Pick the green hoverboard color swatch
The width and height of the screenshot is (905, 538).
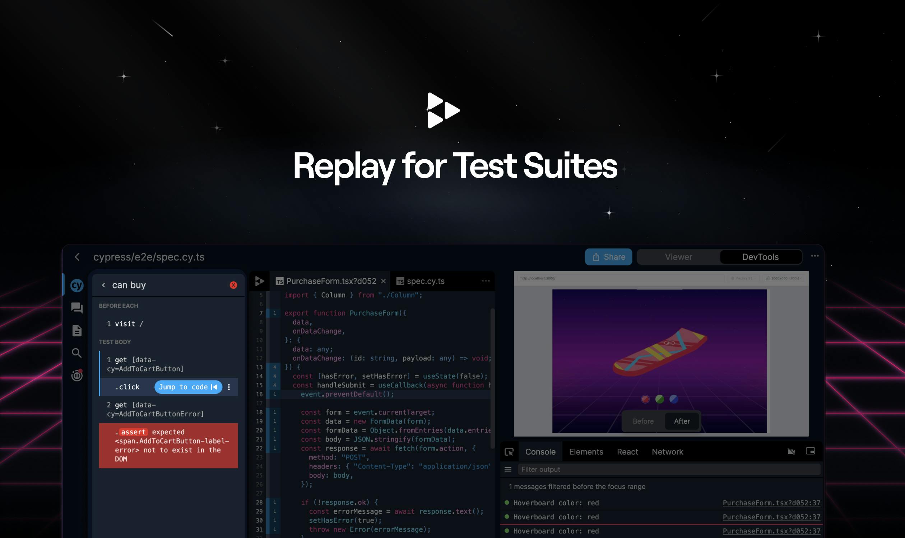coord(660,399)
